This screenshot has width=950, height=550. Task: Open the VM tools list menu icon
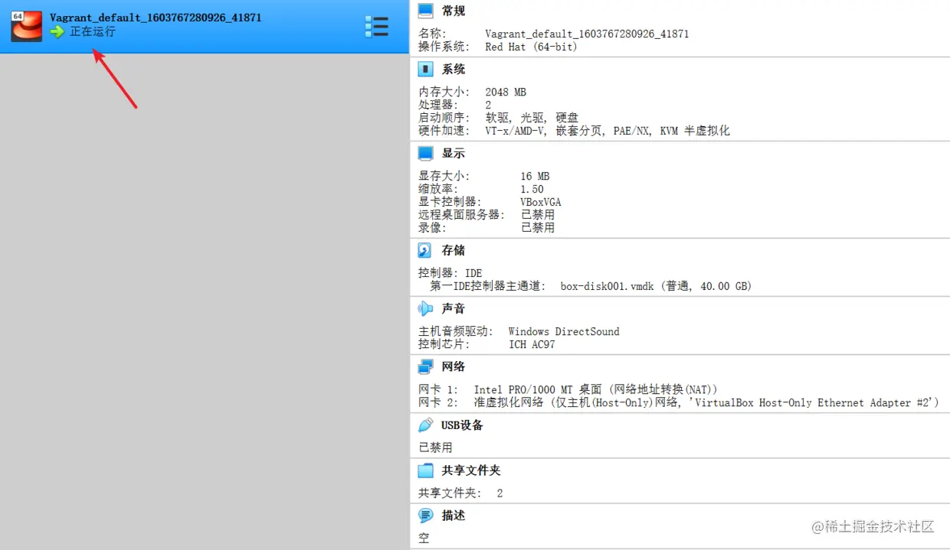point(376,26)
